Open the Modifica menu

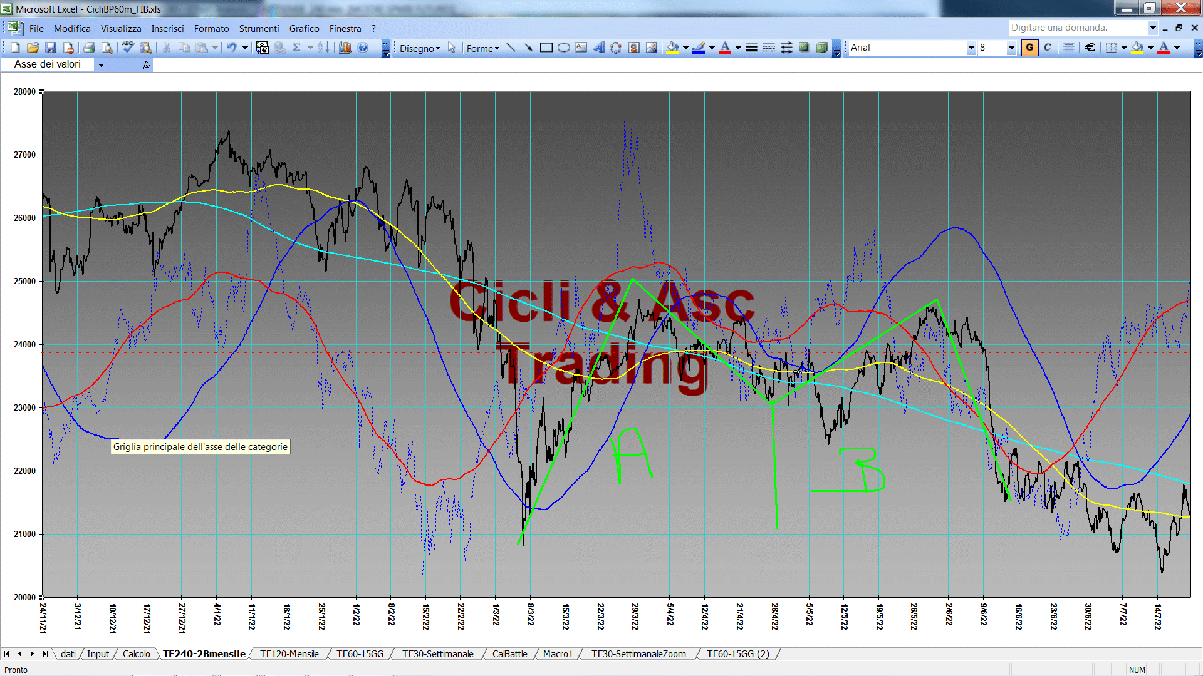click(x=72, y=29)
